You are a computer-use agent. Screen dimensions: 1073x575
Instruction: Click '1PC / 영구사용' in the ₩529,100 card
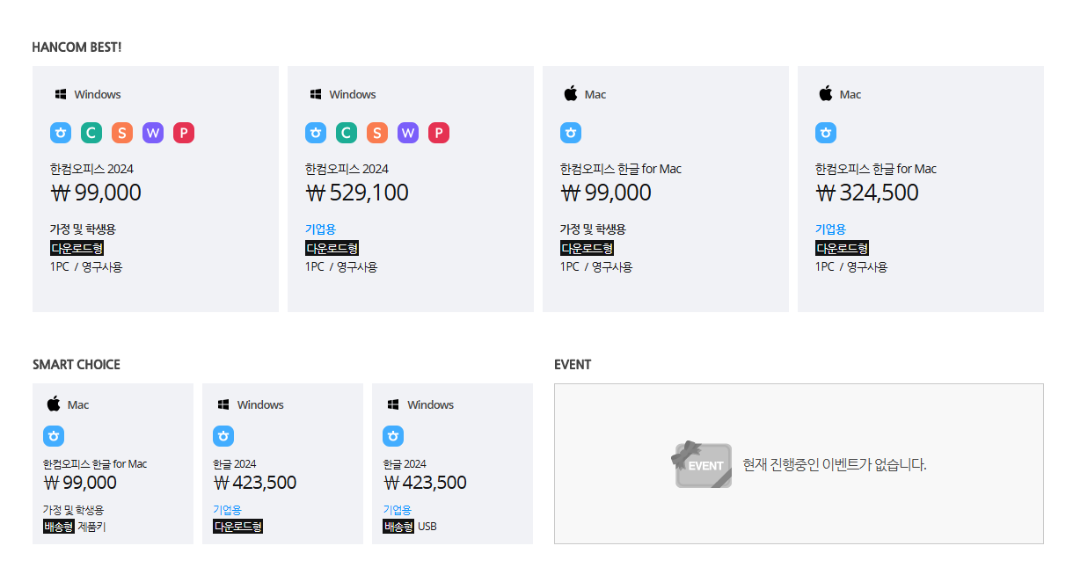(341, 267)
